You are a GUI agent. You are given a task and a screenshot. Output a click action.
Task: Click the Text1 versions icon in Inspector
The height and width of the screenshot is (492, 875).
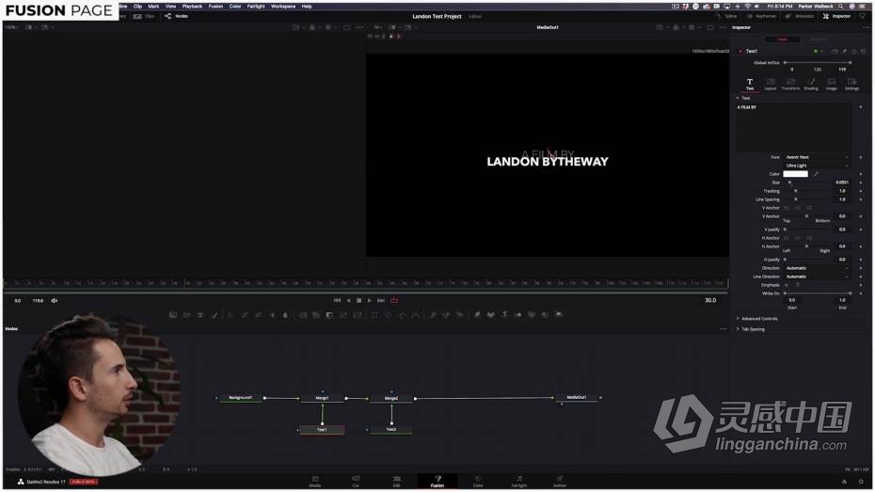[835, 52]
